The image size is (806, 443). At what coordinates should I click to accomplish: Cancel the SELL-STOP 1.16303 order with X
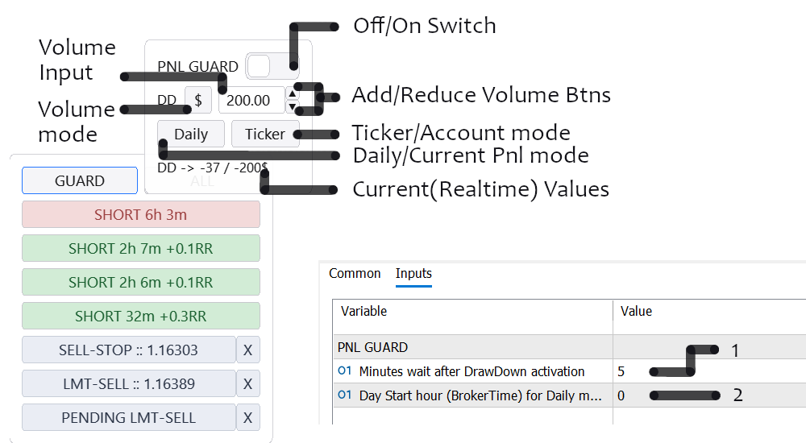[x=248, y=350]
